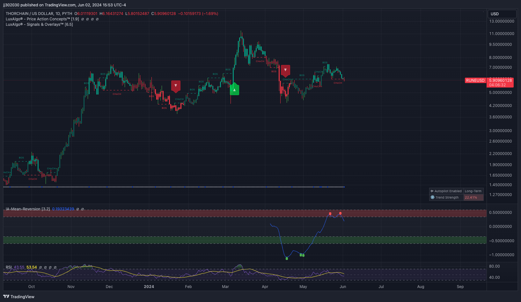Click the Jun label on the time axis
Viewport: 521px width, 302px height.
coord(343,287)
